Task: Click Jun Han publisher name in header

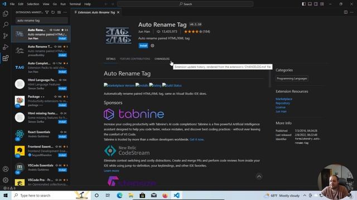Action: pyautogui.click(x=144, y=32)
